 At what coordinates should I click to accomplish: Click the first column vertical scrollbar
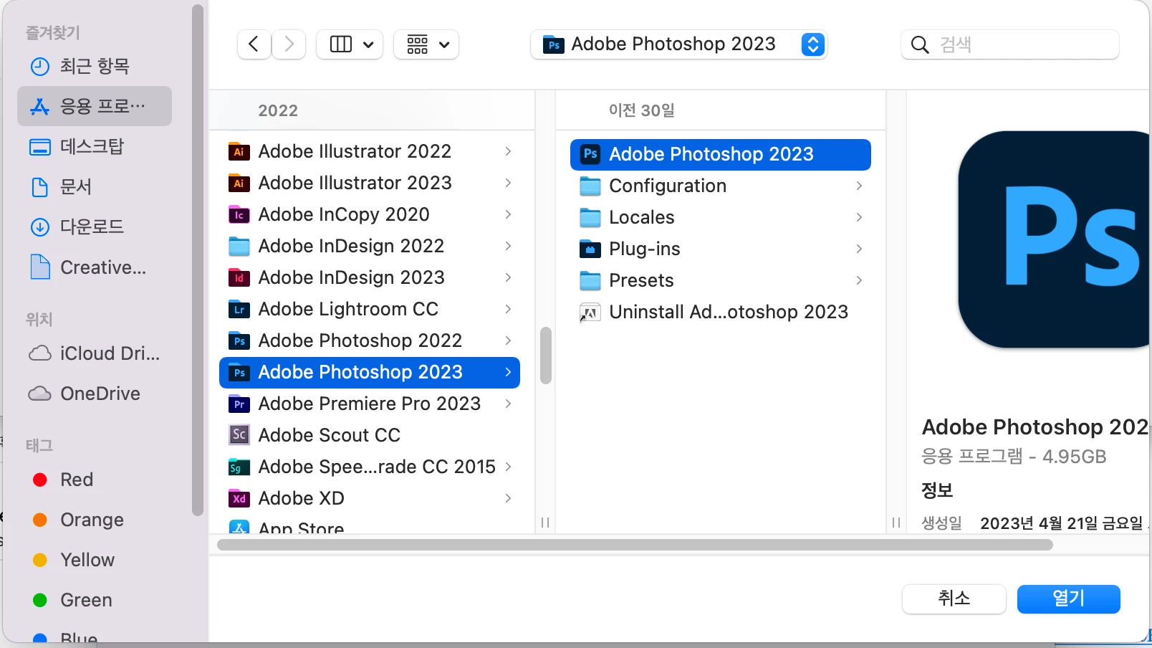[546, 356]
